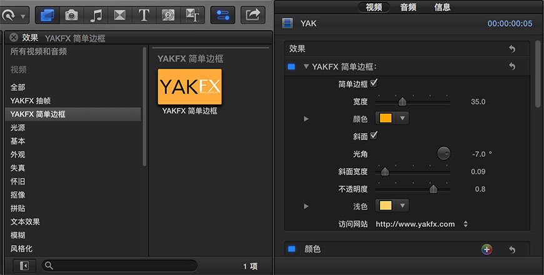Image resolution: width=544 pixels, height=275 pixels.
Task: Open the Effects browser toolbar icon
Action: (x=47, y=15)
